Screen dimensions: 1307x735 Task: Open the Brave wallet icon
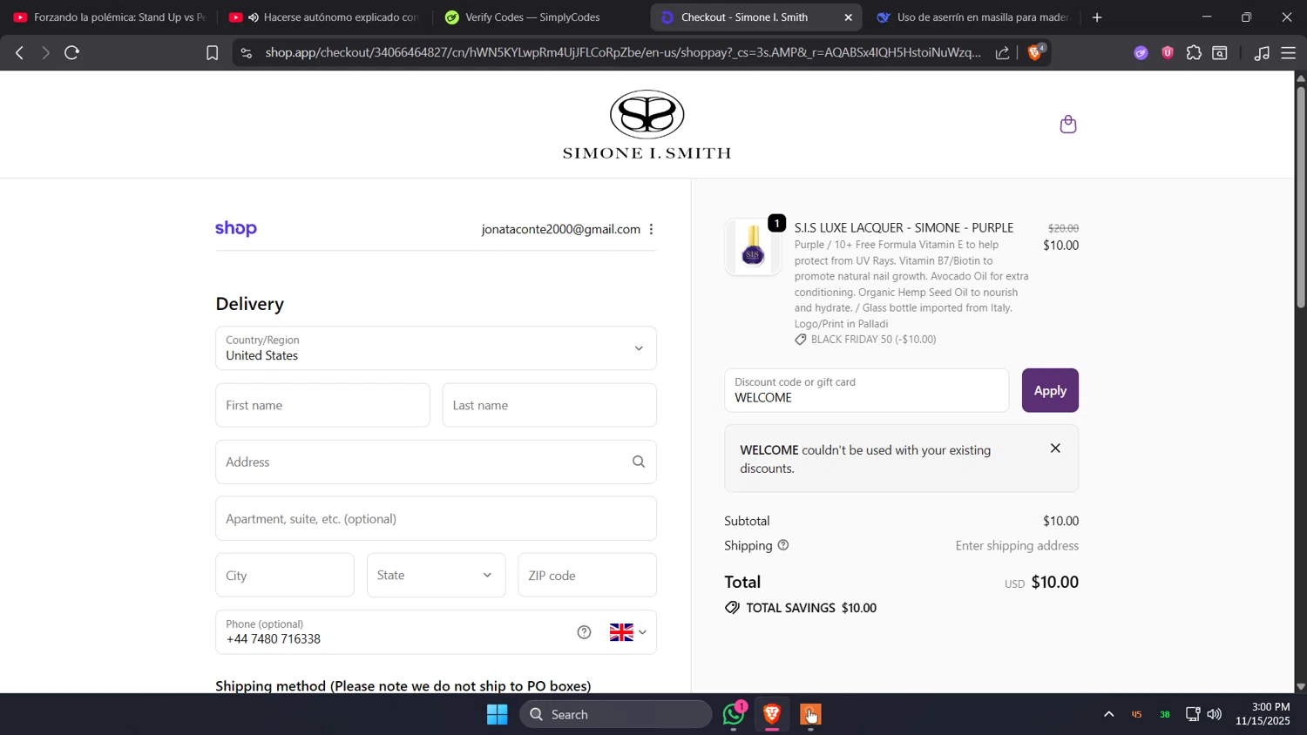(x=1220, y=53)
